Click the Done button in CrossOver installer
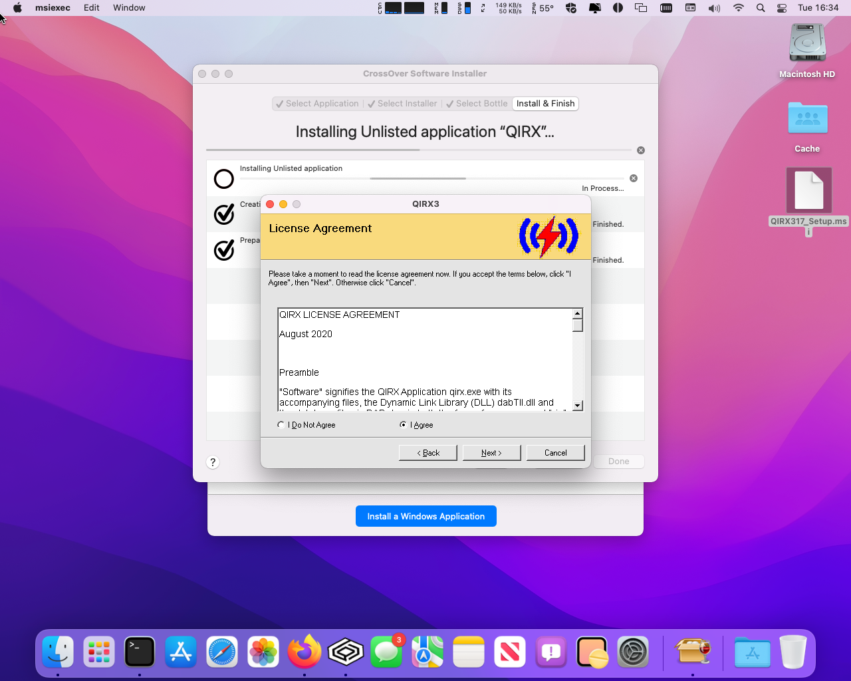 [x=618, y=462]
